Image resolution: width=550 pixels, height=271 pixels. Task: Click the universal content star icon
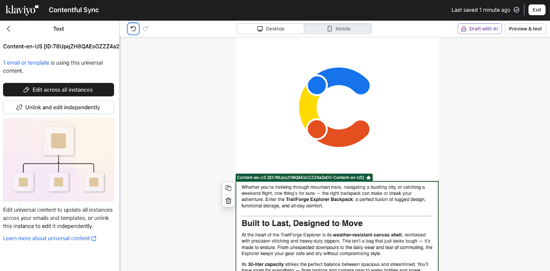point(368,178)
